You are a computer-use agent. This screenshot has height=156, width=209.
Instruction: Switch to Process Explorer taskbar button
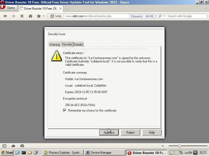click(x=63, y=153)
